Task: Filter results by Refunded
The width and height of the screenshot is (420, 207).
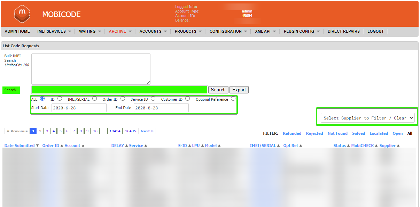Action: (292, 133)
